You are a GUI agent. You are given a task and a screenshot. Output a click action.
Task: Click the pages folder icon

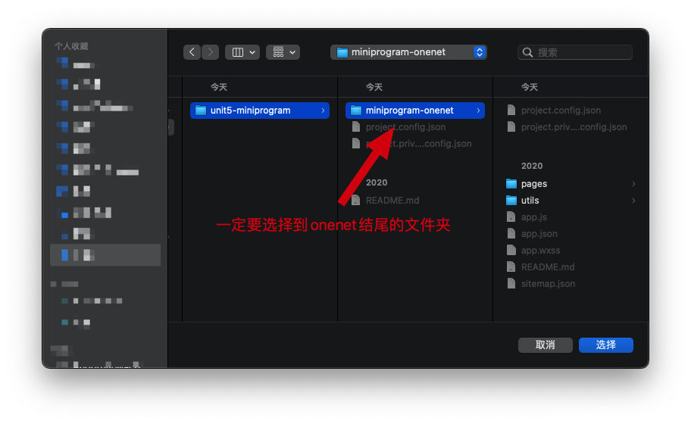click(x=511, y=183)
